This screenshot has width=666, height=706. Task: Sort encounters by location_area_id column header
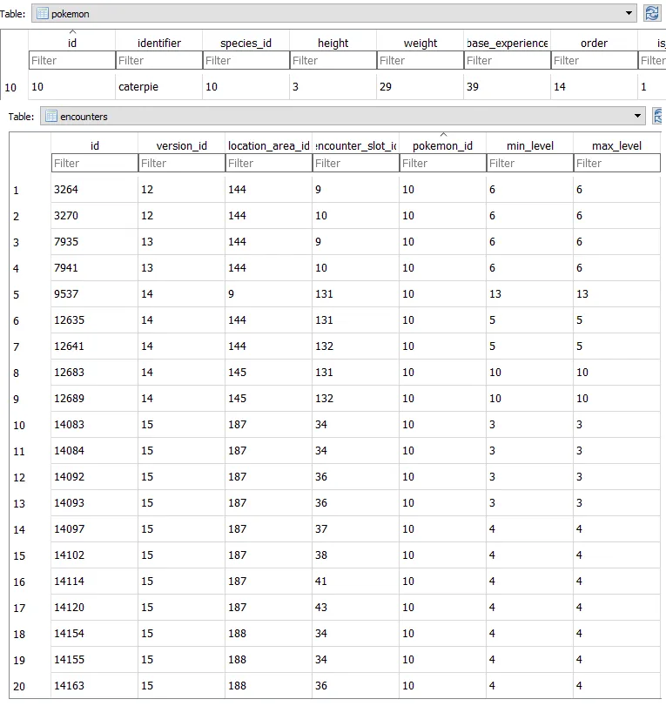point(268,145)
